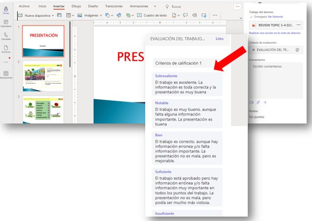Expand the Imágenes dropdown
This screenshot has height=221, width=312.
101,16
